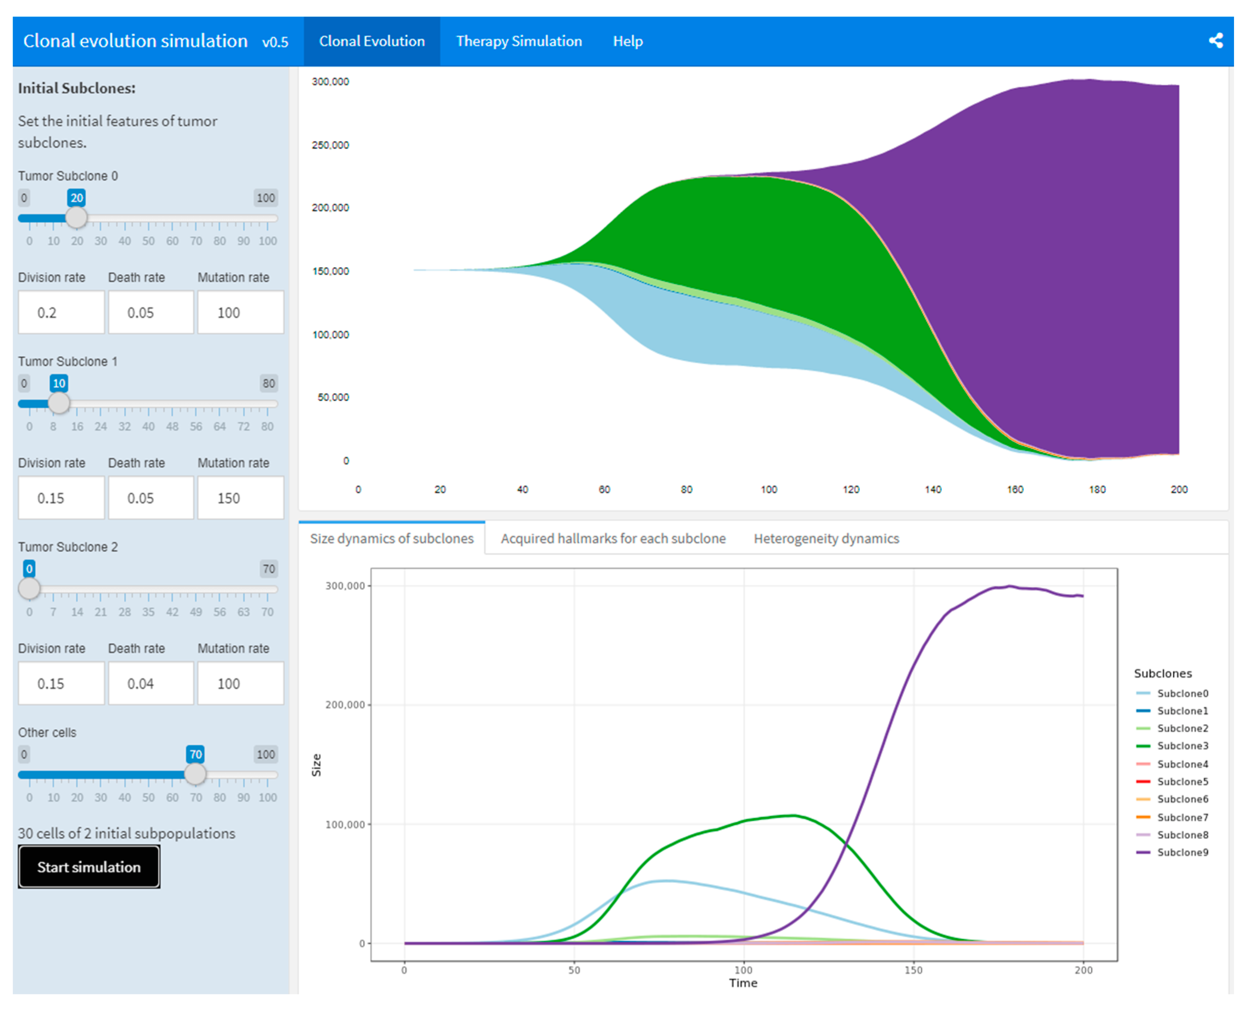Click Subclone3 green legend entry

(x=1181, y=745)
